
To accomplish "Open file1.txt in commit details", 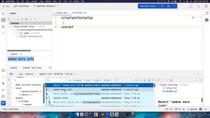I will pyautogui.click(x=171, y=88).
